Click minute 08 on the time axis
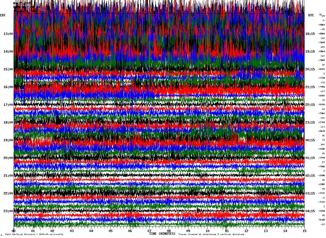This screenshot has width=326, height=238. click(169, 231)
